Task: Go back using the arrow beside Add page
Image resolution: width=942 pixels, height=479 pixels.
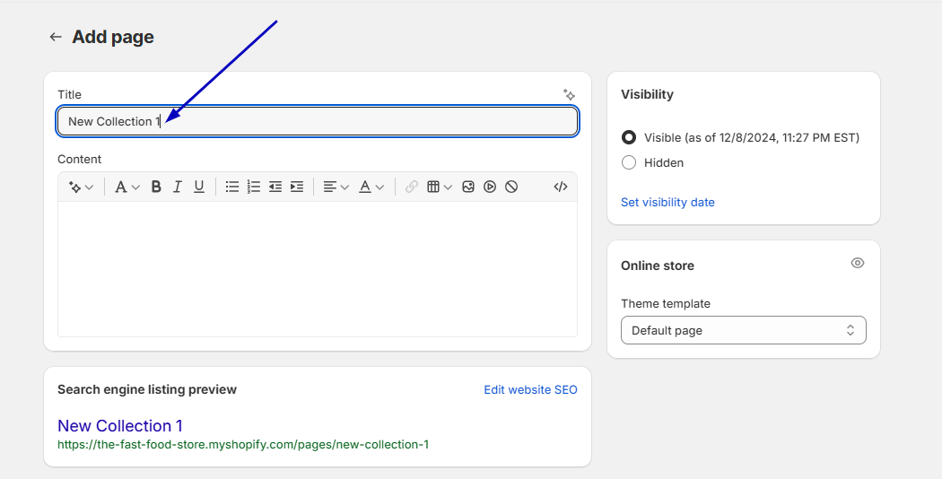Action: pos(56,37)
